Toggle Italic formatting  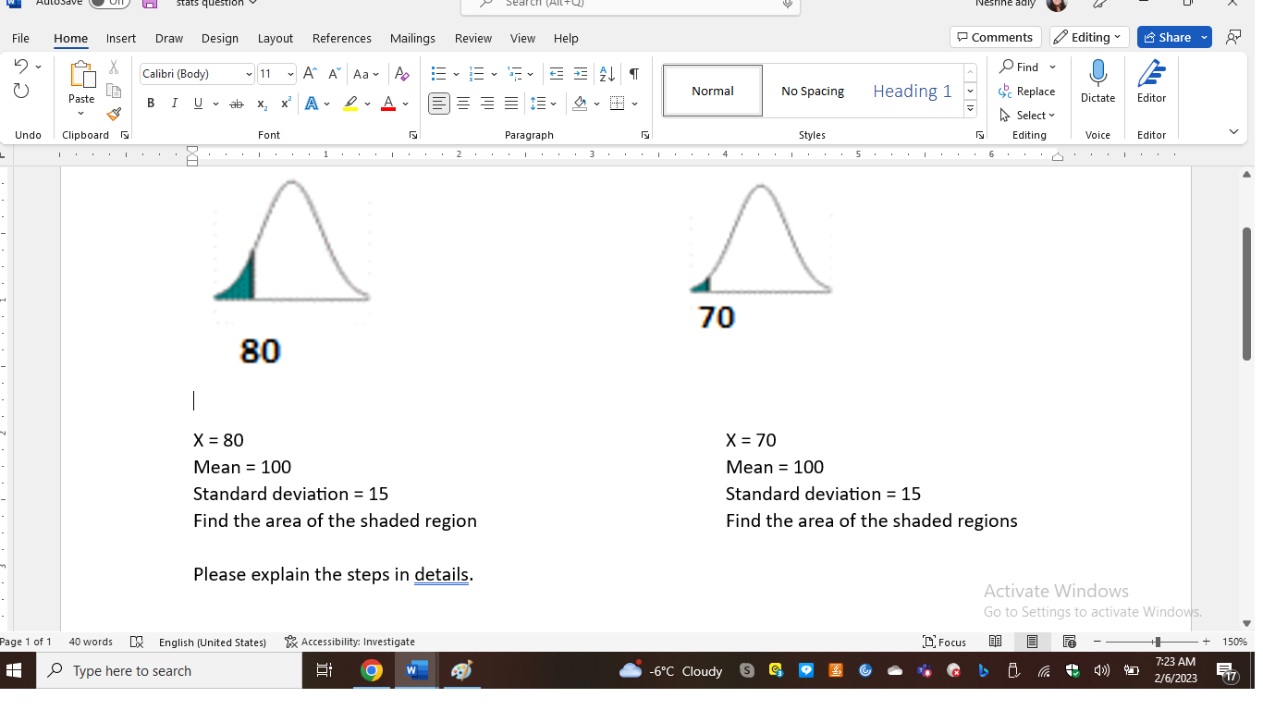coord(174,104)
